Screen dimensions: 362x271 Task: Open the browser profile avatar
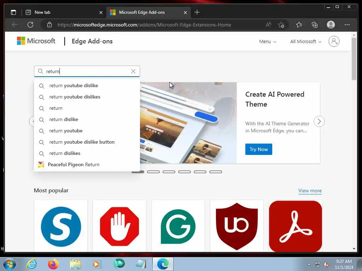click(x=331, y=25)
